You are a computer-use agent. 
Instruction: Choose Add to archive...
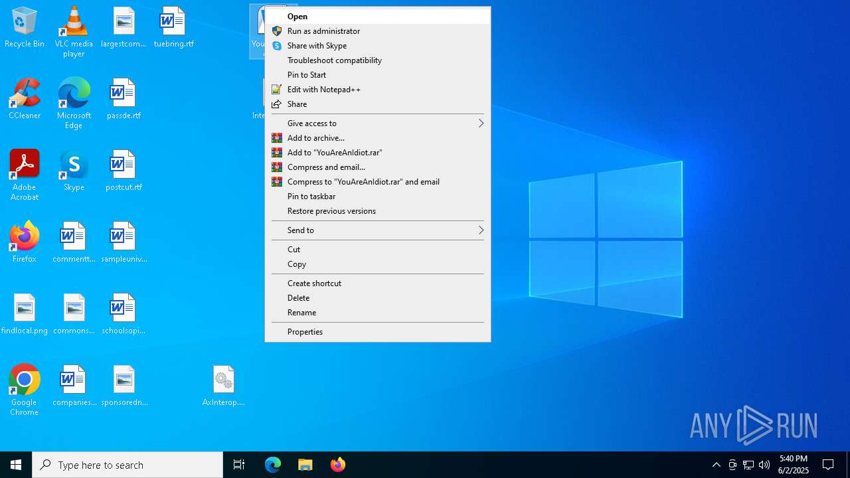(x=377, y=138)
